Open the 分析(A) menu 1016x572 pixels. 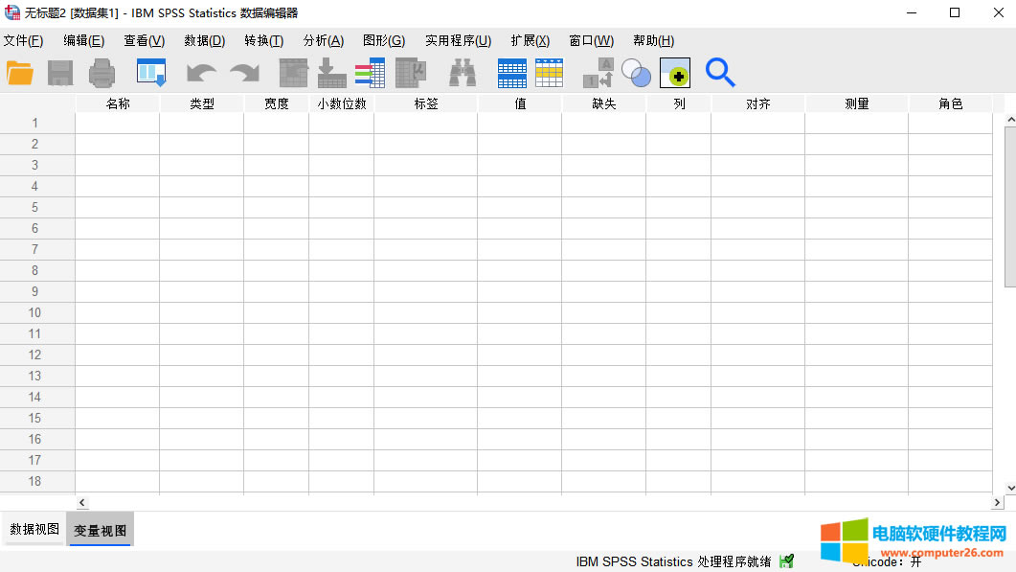(x=323, y=40)
